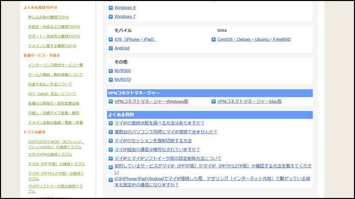Click the arrow icon beside NVR500

pyautogui.click(x=111, y=71)
